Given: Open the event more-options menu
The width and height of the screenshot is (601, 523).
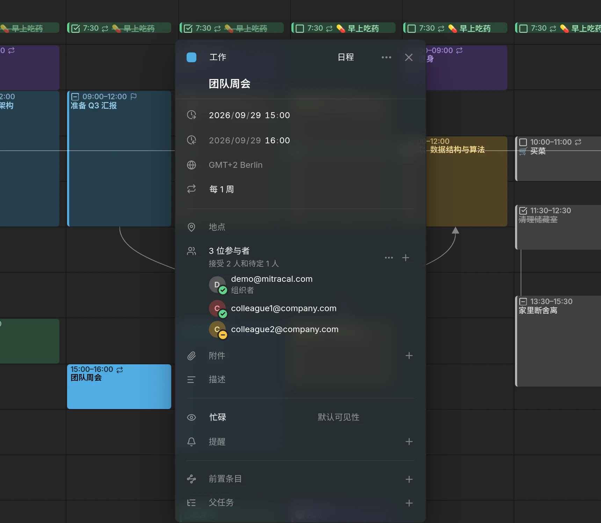Looking at the screenshot, I should [x=386, y=57].
